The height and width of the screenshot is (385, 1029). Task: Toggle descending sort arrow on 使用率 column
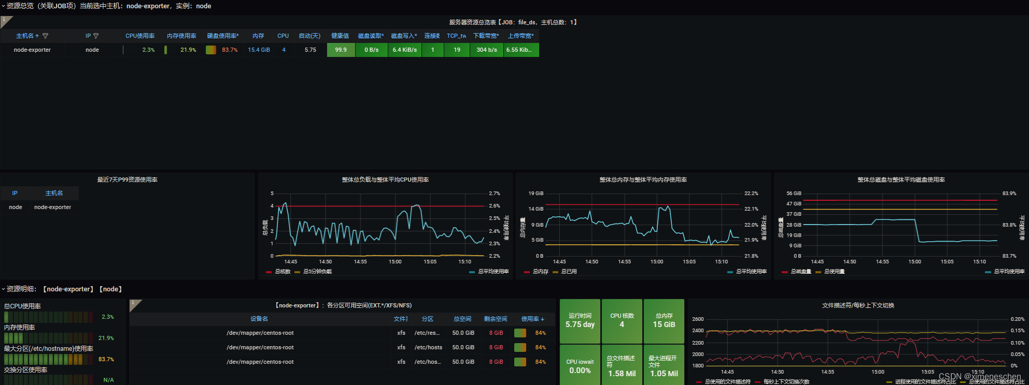[x=542, y=319]
